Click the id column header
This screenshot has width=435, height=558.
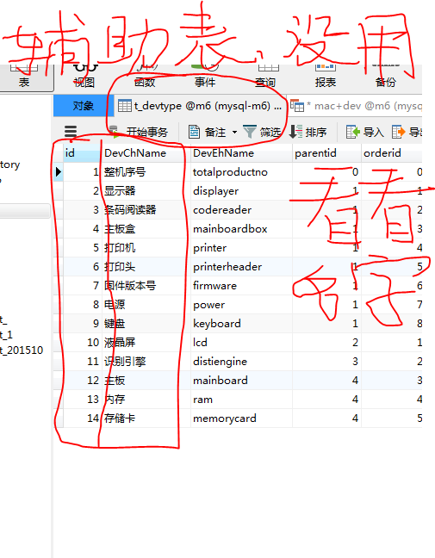point(82,153)
